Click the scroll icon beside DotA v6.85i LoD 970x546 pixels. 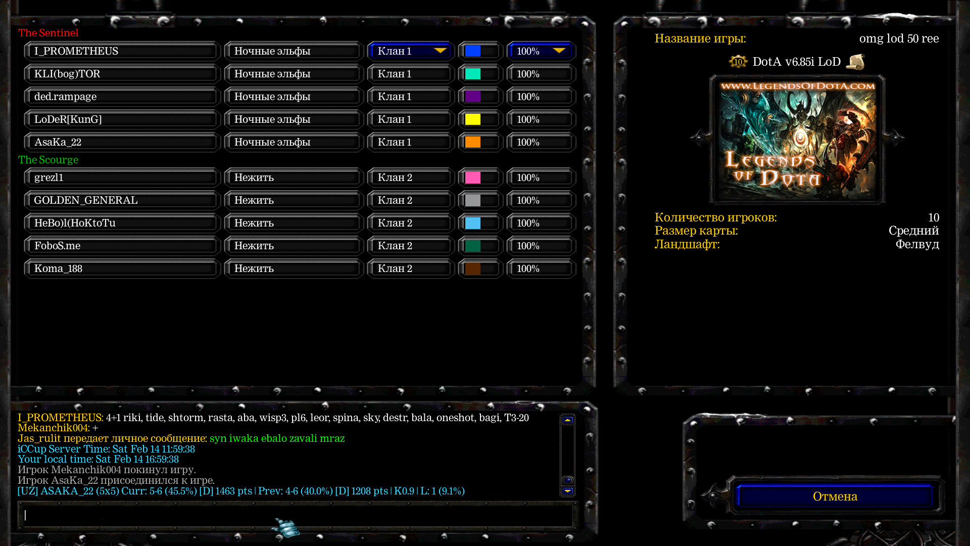[x=855, y=62]
